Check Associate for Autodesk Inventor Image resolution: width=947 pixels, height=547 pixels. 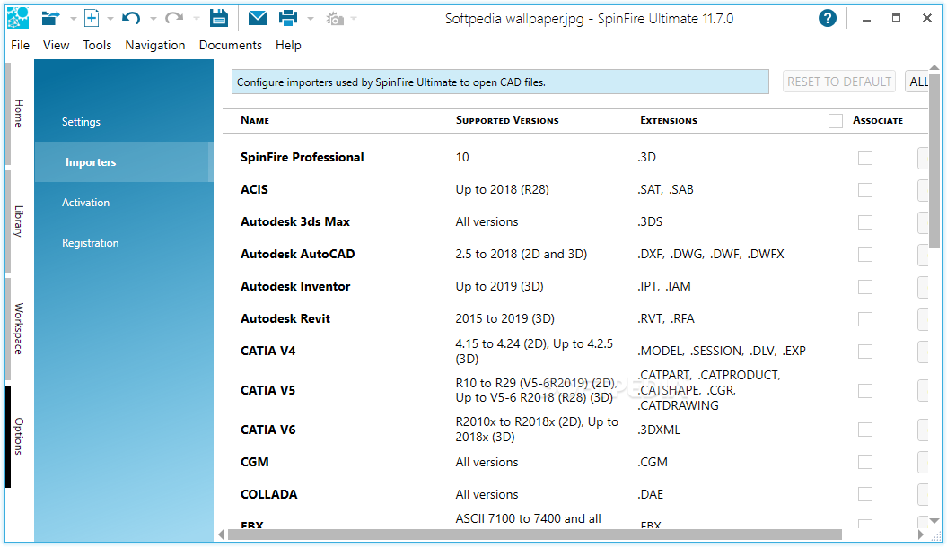pyautogui.click(x=864, y=286)
